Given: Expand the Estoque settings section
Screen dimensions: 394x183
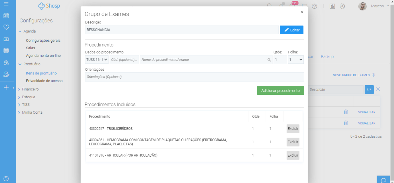Looking at the screenshot, I should (28, 97).
